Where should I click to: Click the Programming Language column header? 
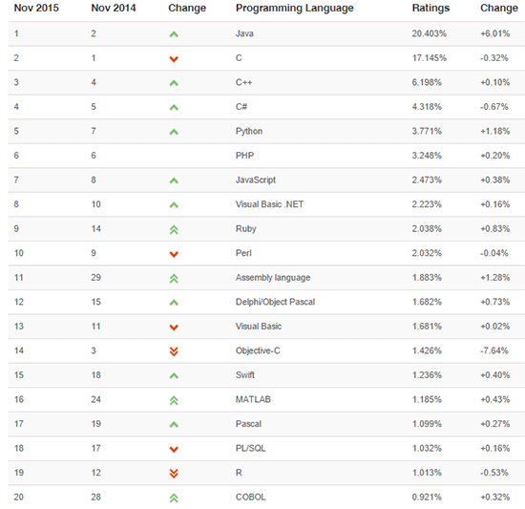pos(295,8)
